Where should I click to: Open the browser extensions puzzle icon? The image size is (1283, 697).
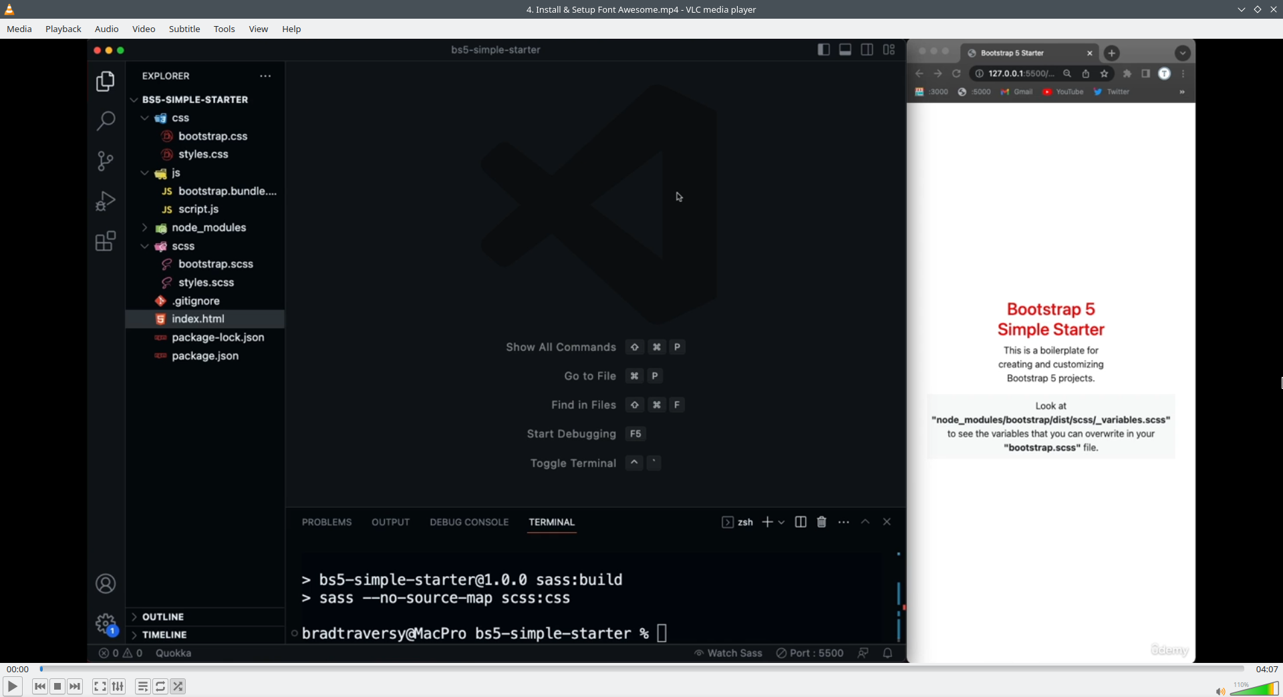[x=1127, y=74]
